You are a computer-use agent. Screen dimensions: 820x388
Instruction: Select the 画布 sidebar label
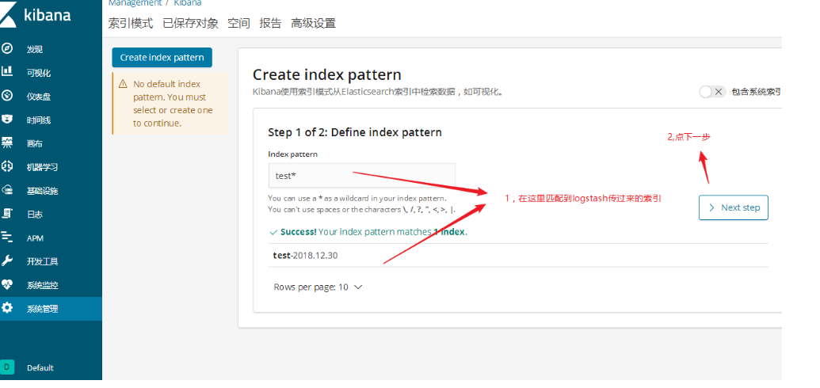tap(35, 143)
